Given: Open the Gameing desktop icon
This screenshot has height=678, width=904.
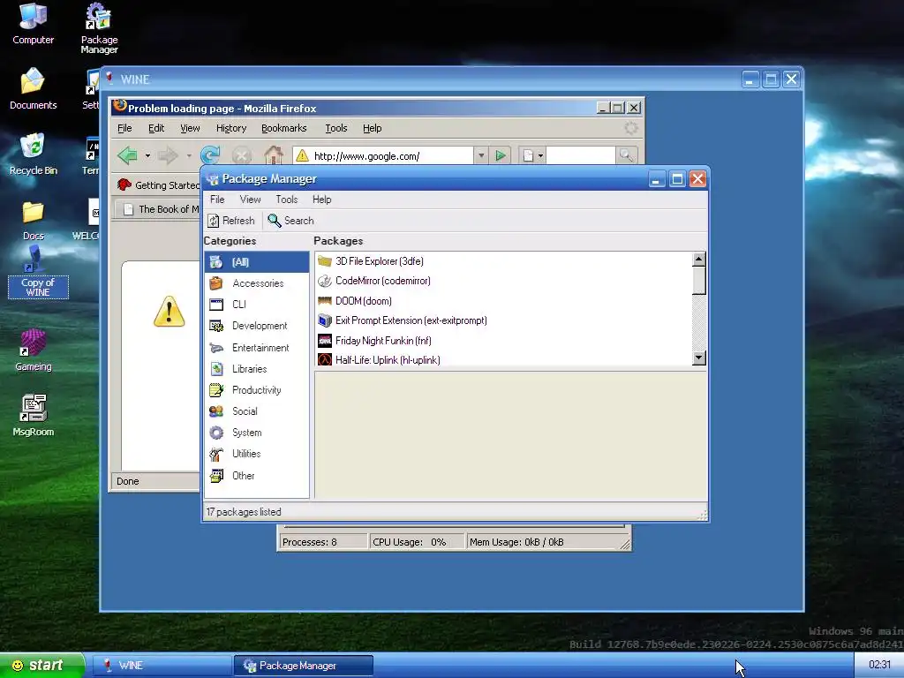Looking at the screenshot, I should pos(33,350).
